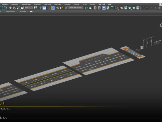The height and width of the screenshot is (122, 162).
Task: Click the Use Pivot Point Center icon
Action: [x=35, y=8]
